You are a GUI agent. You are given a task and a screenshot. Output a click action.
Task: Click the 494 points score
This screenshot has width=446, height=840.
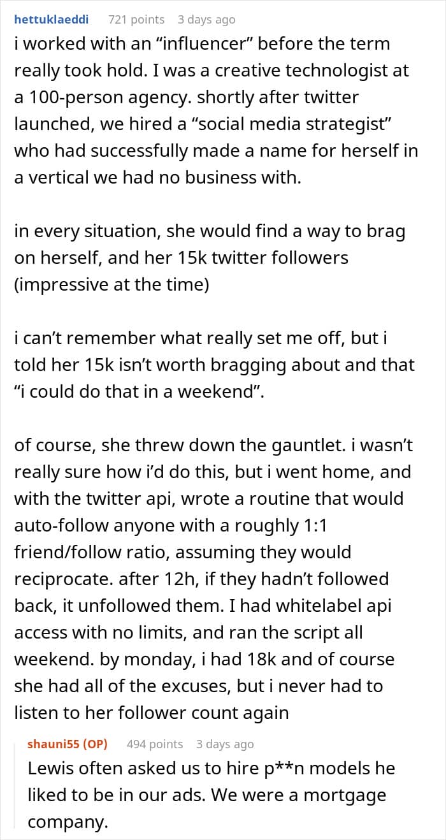[x=155, y=744]
